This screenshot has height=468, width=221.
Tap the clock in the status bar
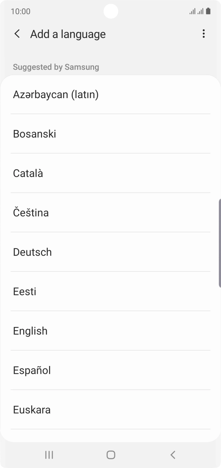pyautogui.click(x=20, y=11)
